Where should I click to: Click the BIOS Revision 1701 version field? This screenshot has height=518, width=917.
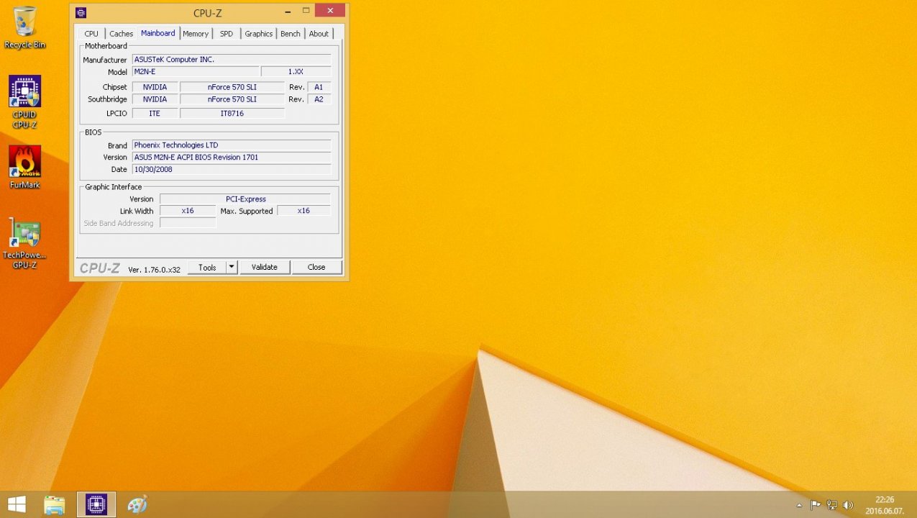click(232, 158)
